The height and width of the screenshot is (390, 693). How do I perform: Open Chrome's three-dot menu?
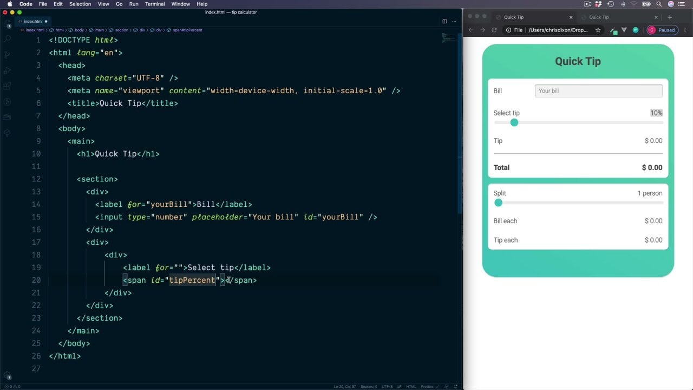(685, 30)
